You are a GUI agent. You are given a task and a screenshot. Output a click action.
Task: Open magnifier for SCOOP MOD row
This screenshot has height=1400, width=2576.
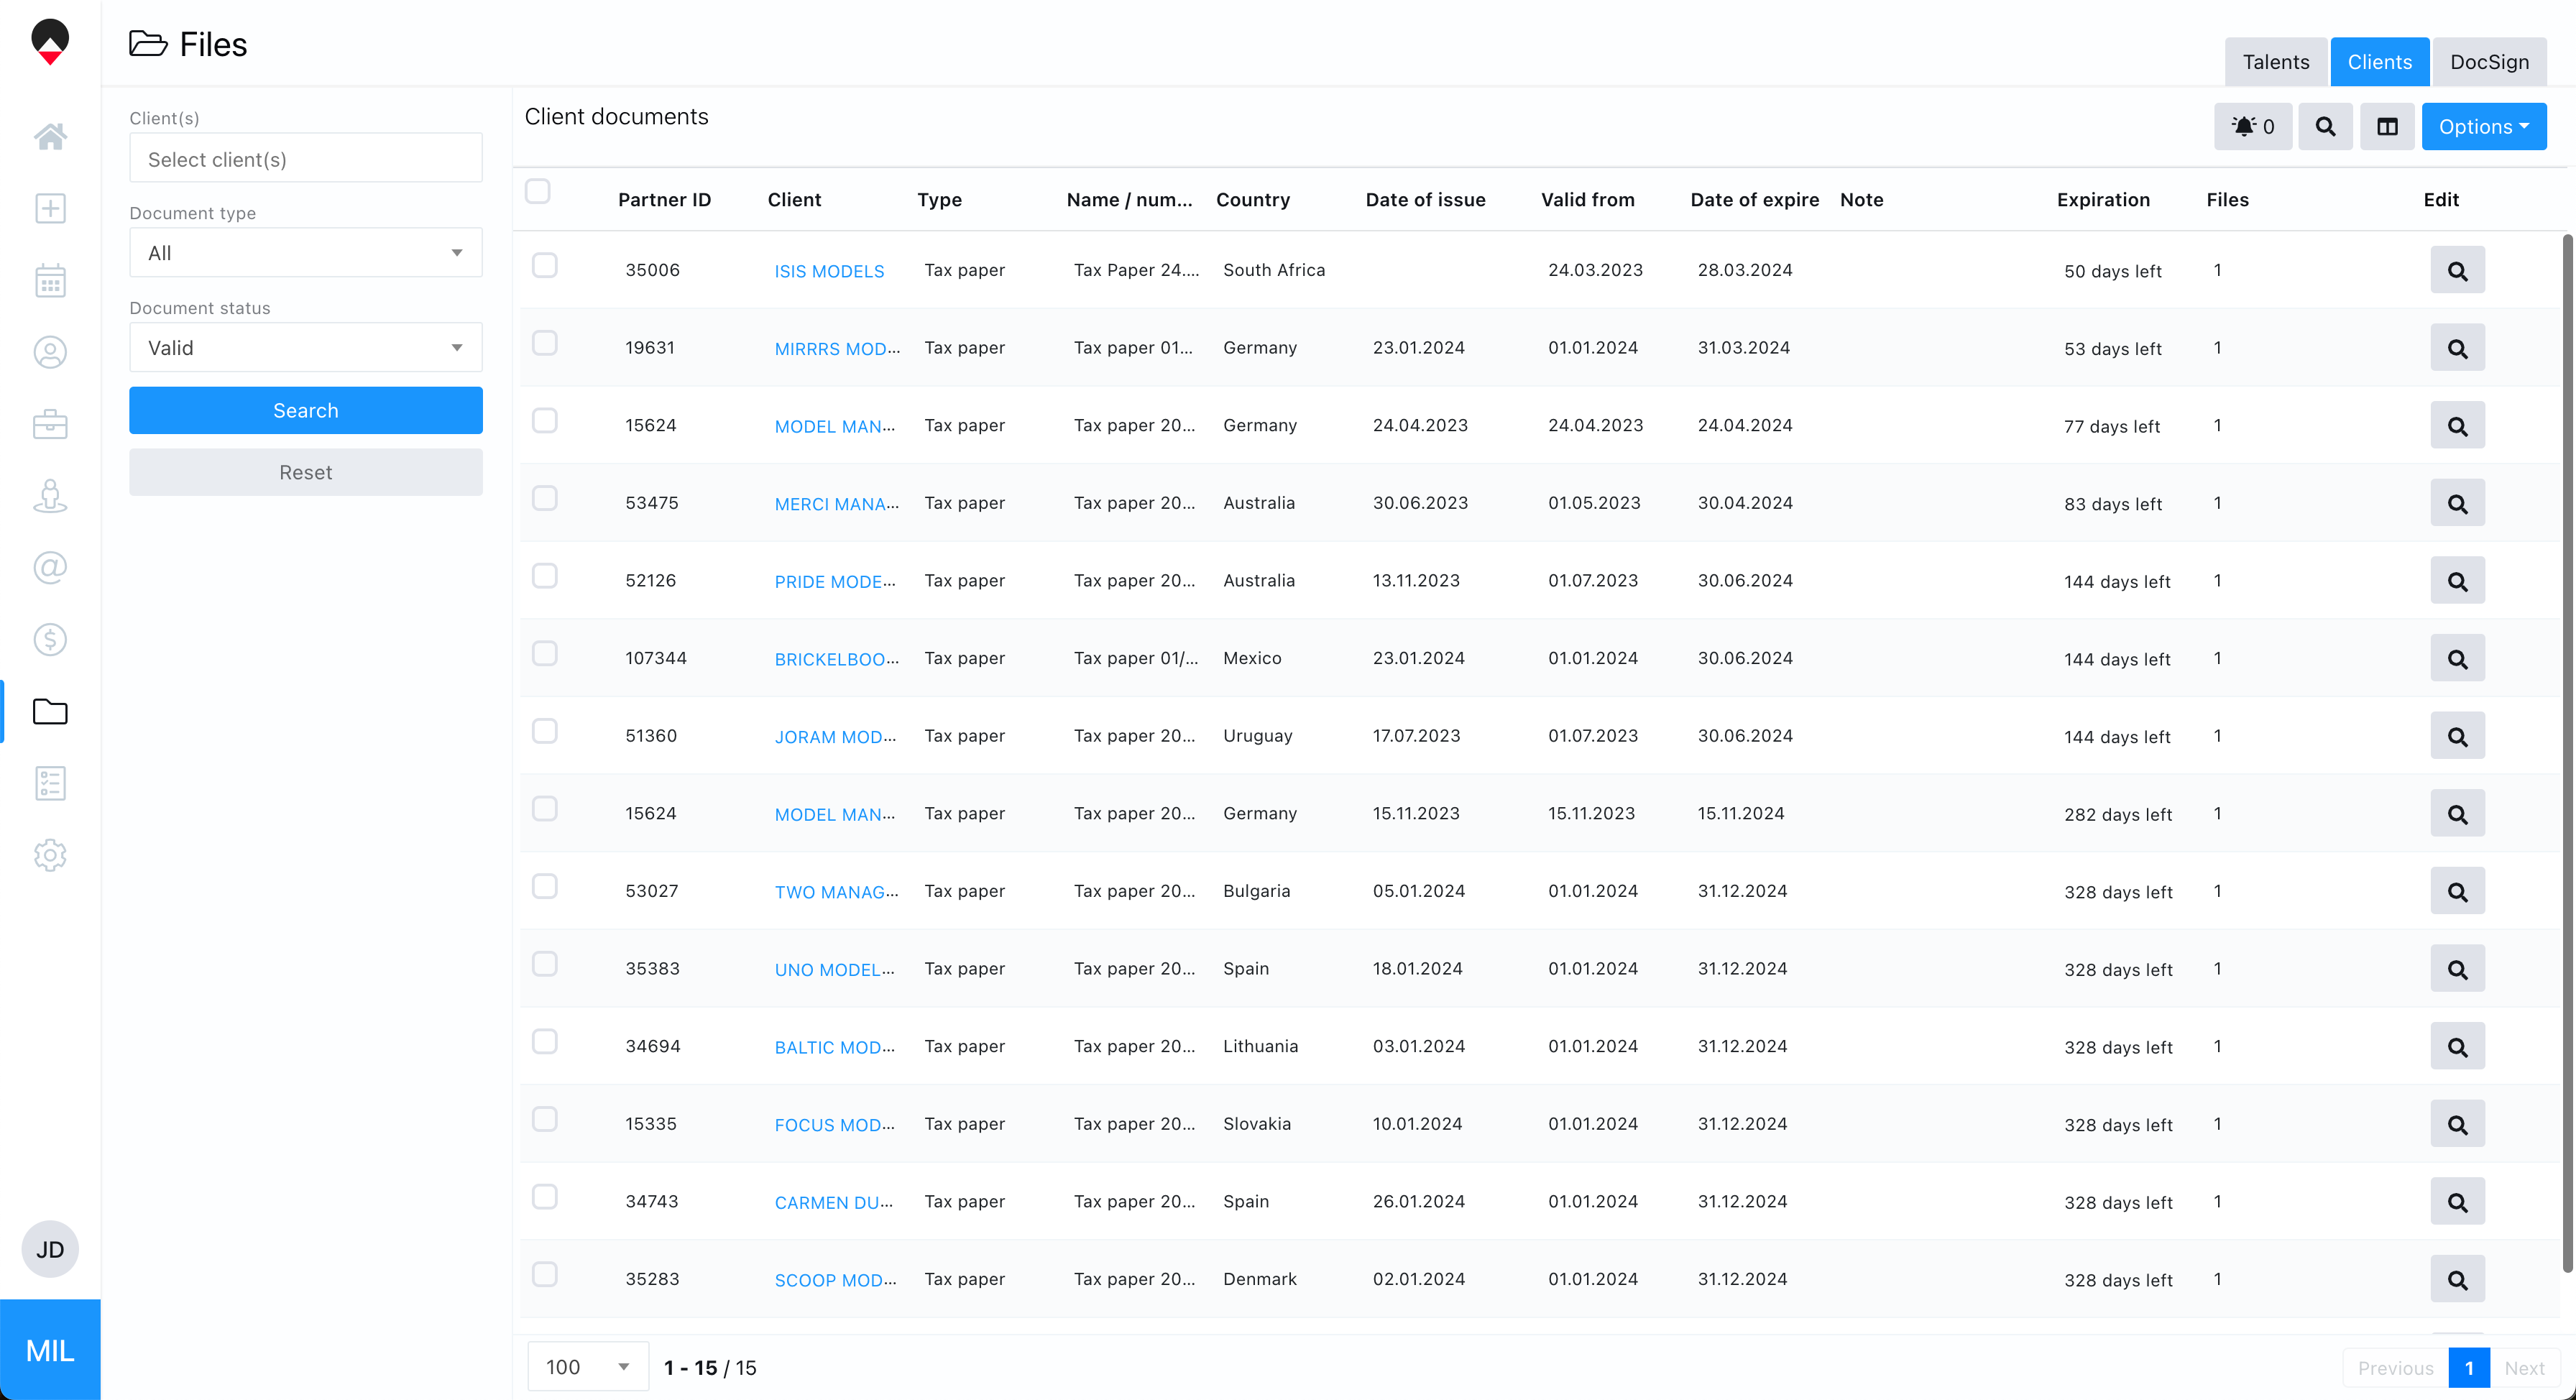coord(2457,1279)
